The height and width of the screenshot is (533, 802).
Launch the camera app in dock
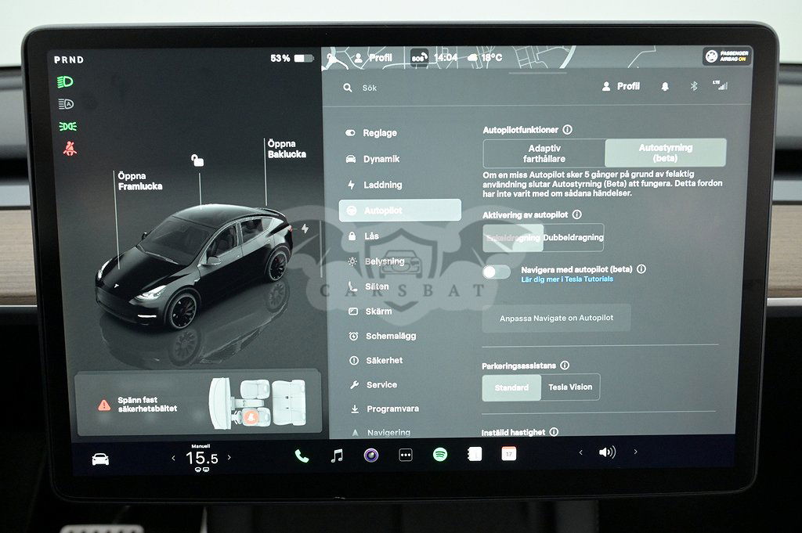(371, 456)
